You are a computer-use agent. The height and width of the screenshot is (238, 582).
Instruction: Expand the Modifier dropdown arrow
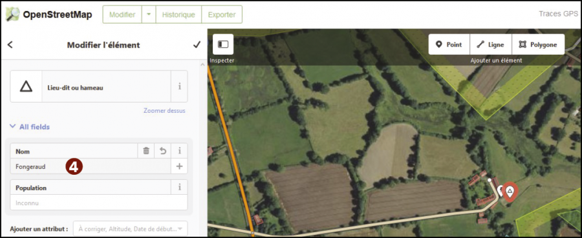(x=149, y=14)
